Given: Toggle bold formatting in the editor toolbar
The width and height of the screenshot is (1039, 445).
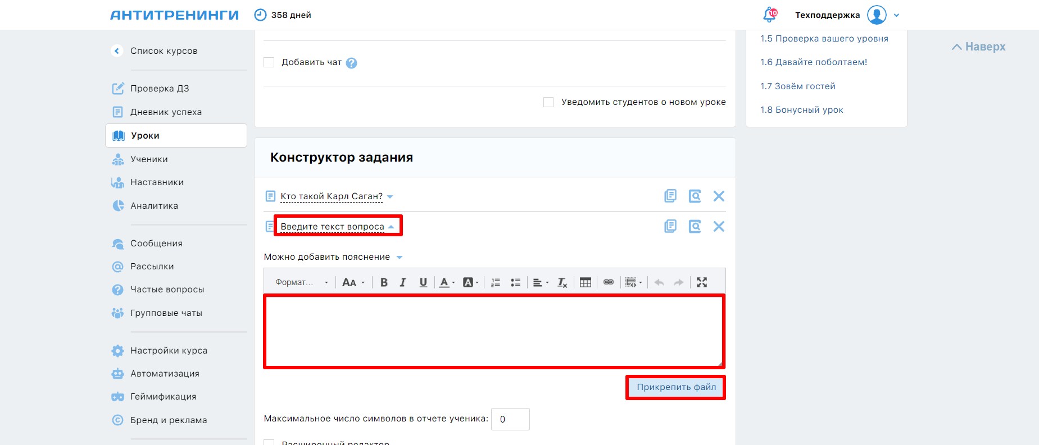Looking at the screenshot, I should point(384,282).
